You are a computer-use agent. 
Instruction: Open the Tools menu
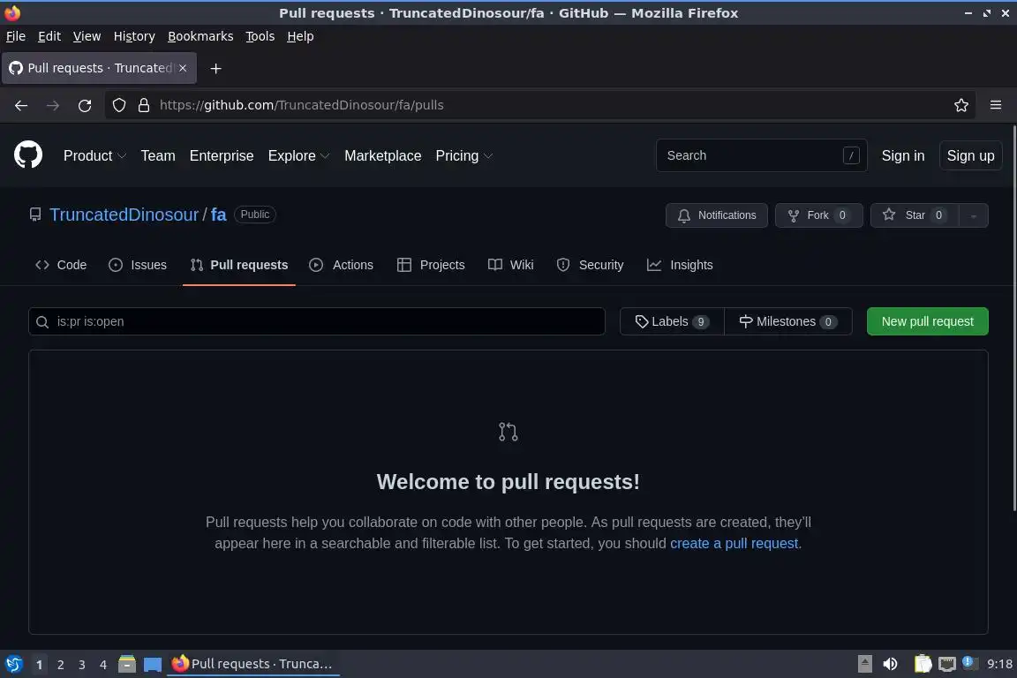click(x=260, y=36)
